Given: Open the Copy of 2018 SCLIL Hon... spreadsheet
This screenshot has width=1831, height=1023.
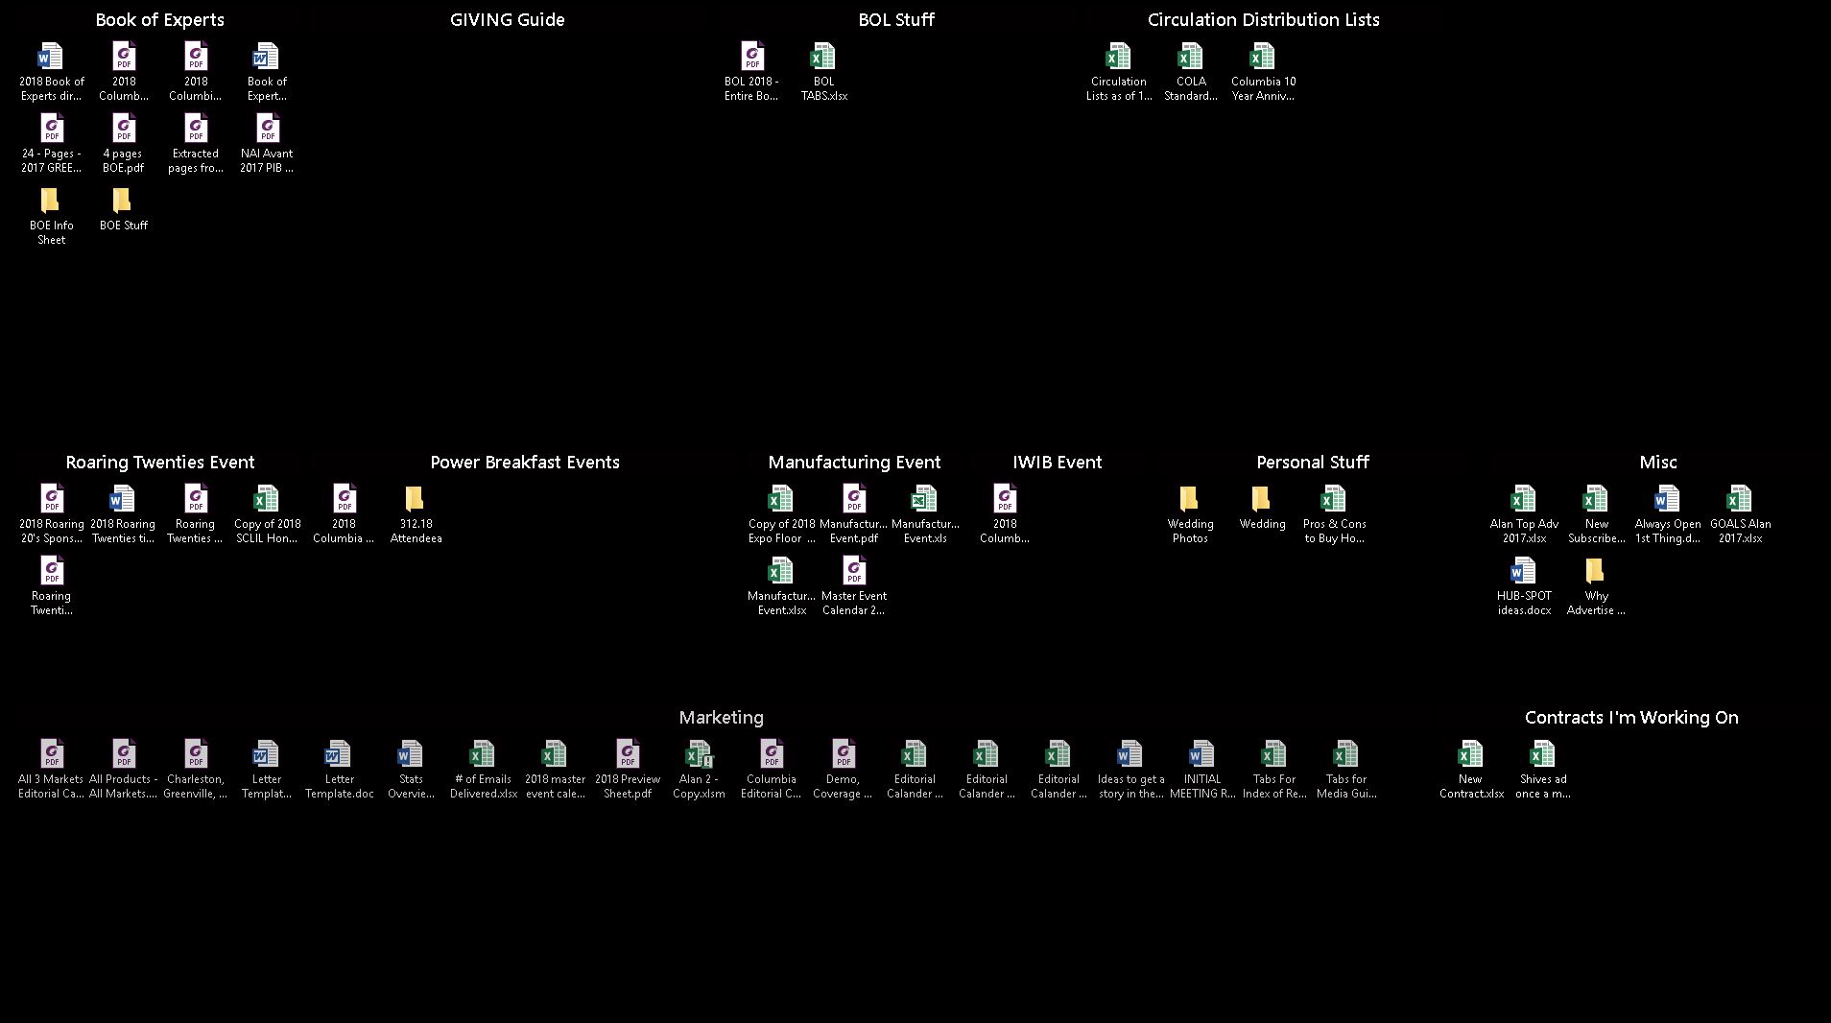Looking at the screenshot, I should (x=267, y=513).
